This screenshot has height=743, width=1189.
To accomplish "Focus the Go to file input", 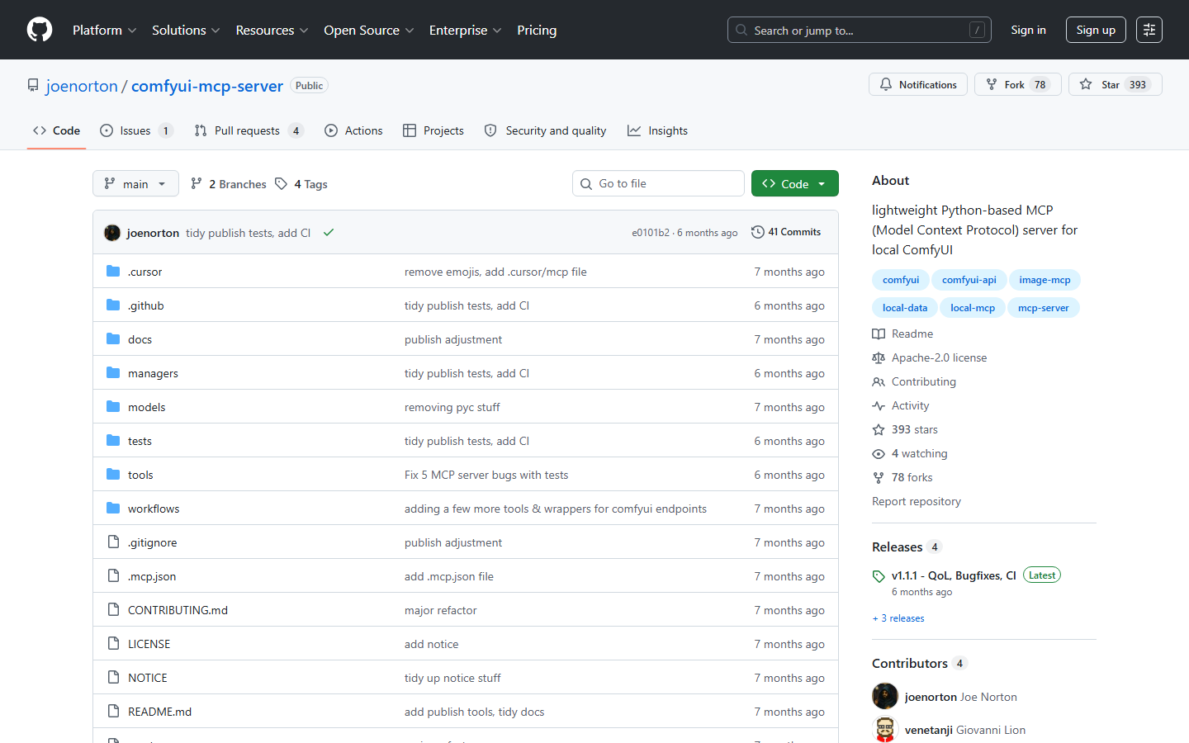I will [658, 183].
